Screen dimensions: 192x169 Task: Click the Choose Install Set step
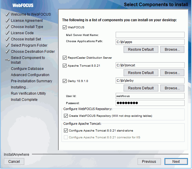(26, 39)
